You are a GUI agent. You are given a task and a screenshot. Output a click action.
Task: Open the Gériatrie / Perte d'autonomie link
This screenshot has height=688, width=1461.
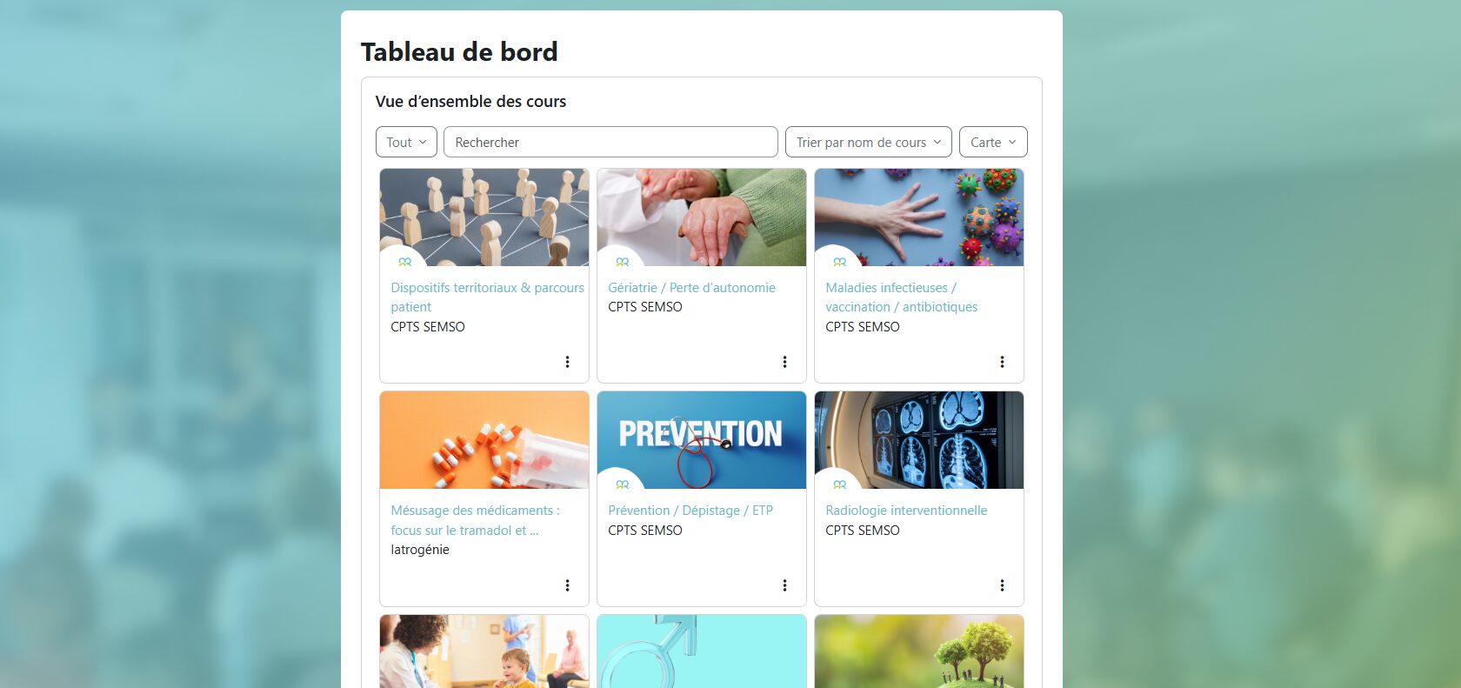tap(691, 288)
